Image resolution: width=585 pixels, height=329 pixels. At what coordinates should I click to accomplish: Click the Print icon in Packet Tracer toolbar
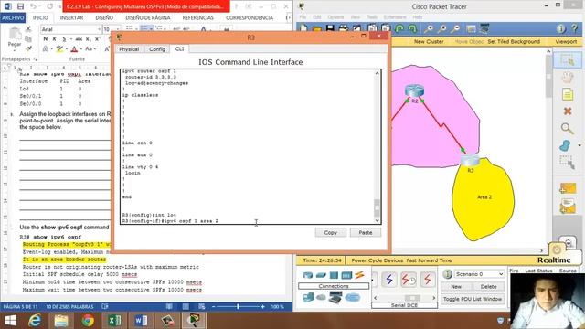click(x=344, y=28)
